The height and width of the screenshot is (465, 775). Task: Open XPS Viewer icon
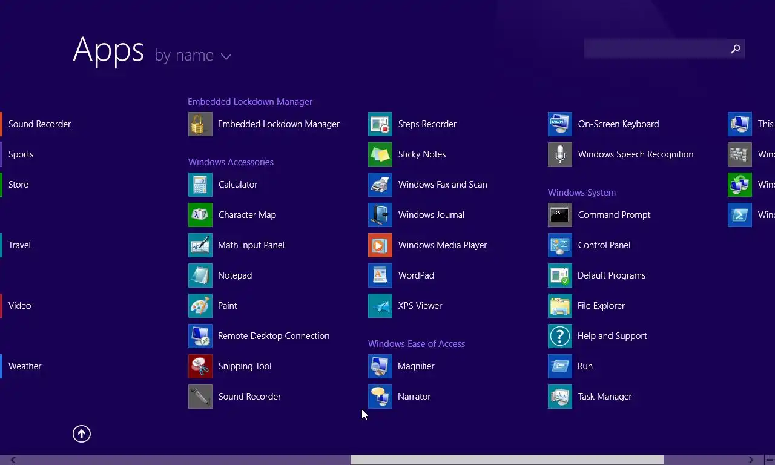coord(380,306)
